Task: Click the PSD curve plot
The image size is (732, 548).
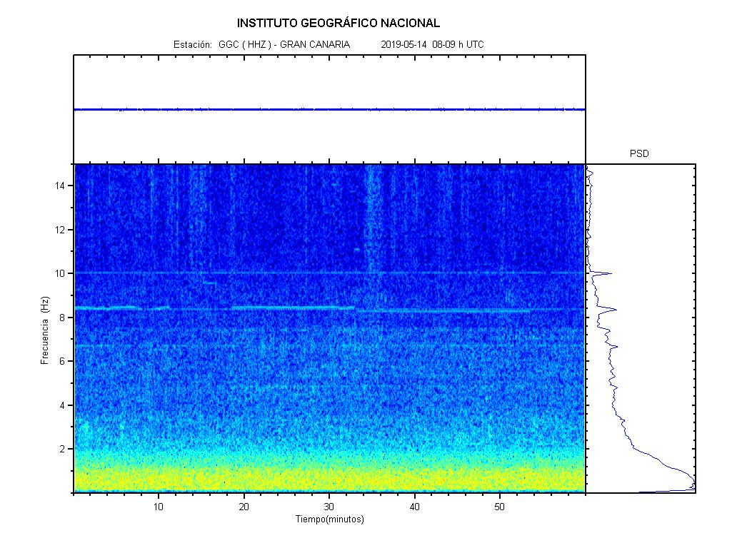Action: 641,328
